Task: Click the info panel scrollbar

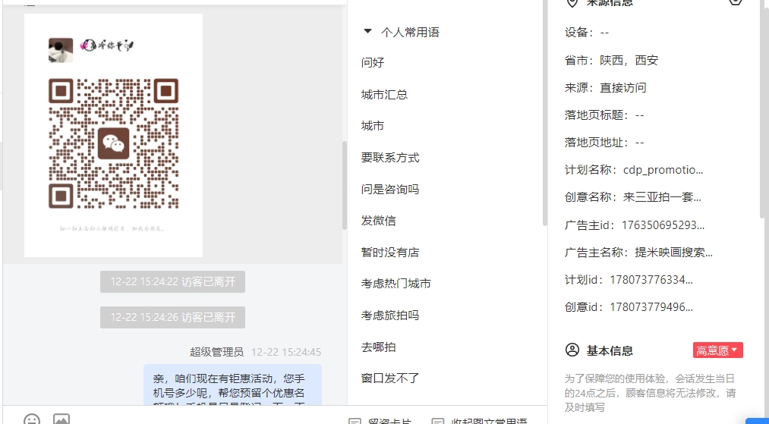Action: 762,108
